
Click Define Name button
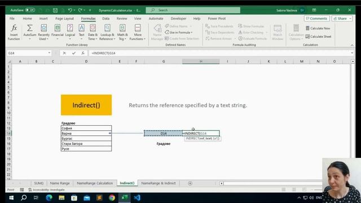[x=177, y=27]
